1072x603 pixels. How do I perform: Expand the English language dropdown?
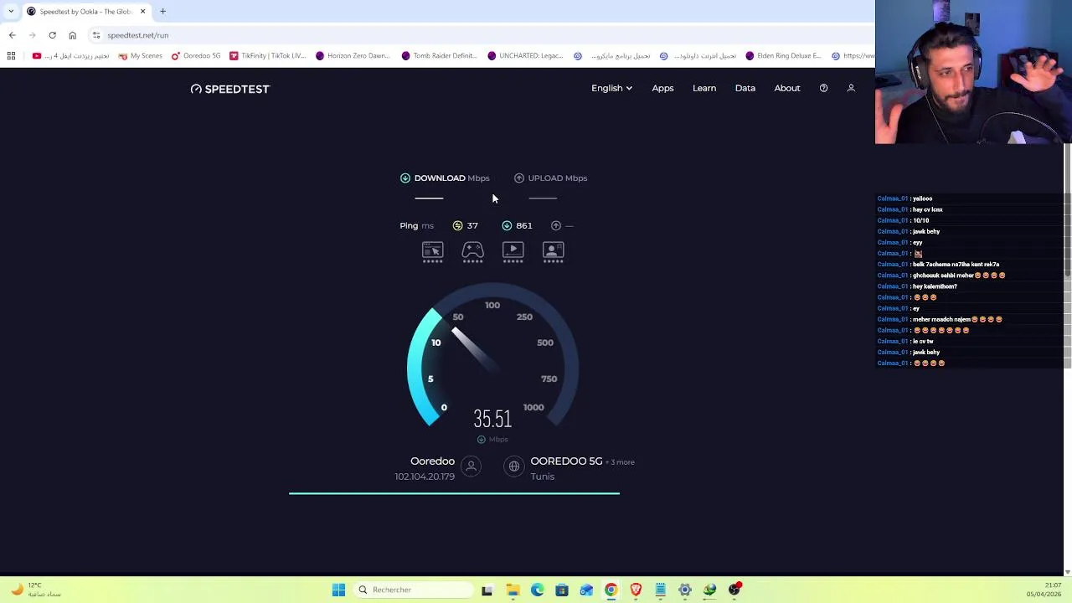[x=611, y=88]
